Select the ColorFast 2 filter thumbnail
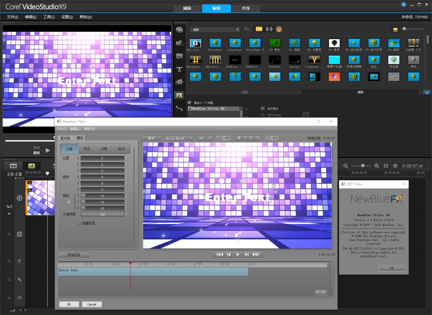 coord(255,43)
